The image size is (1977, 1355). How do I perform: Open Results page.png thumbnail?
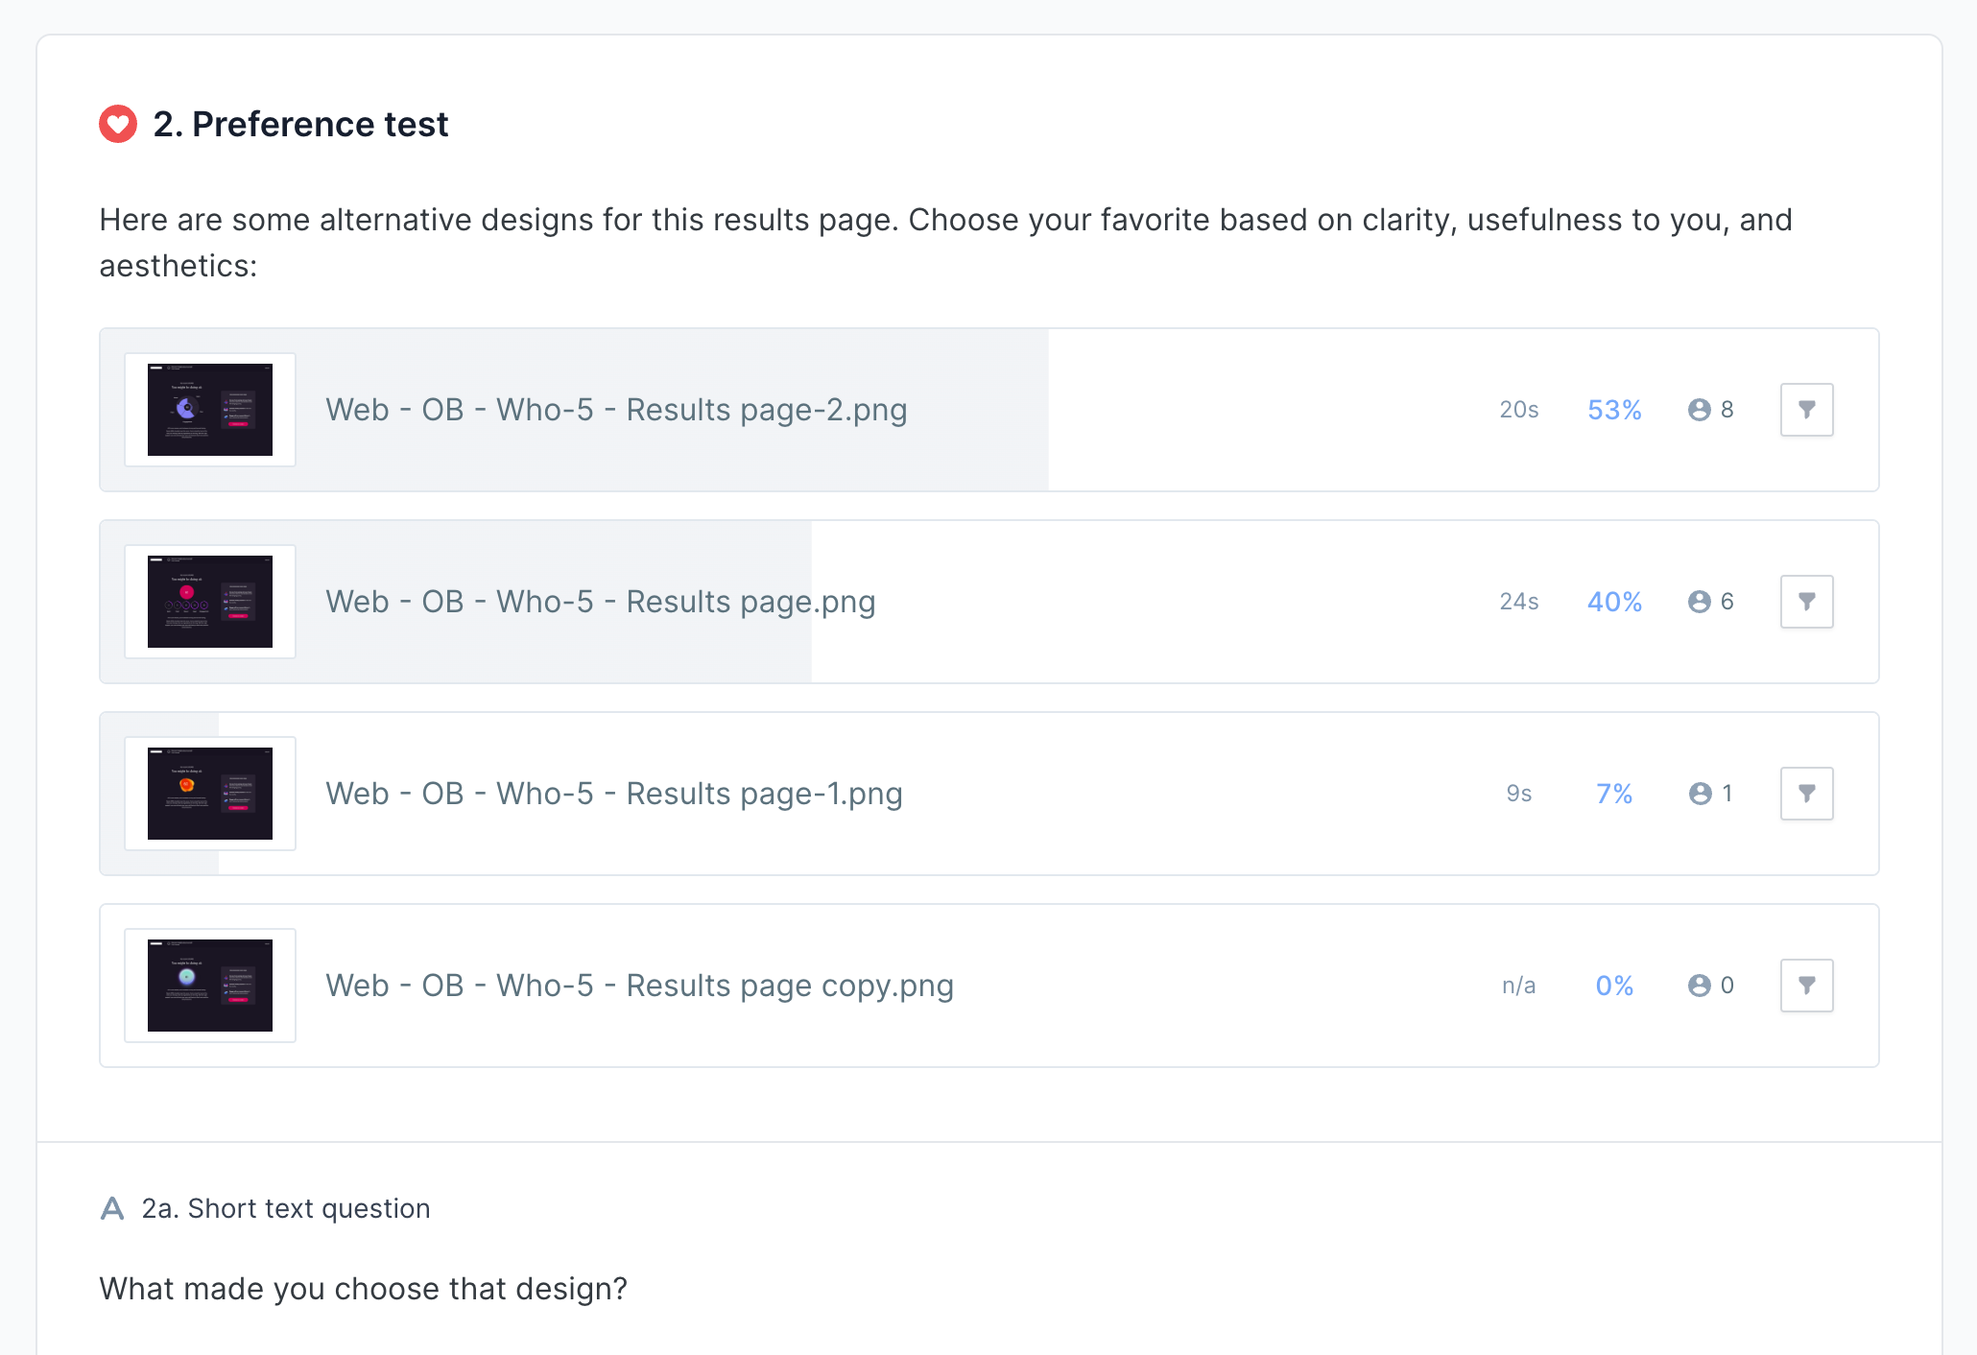click(x=210, y=602)
